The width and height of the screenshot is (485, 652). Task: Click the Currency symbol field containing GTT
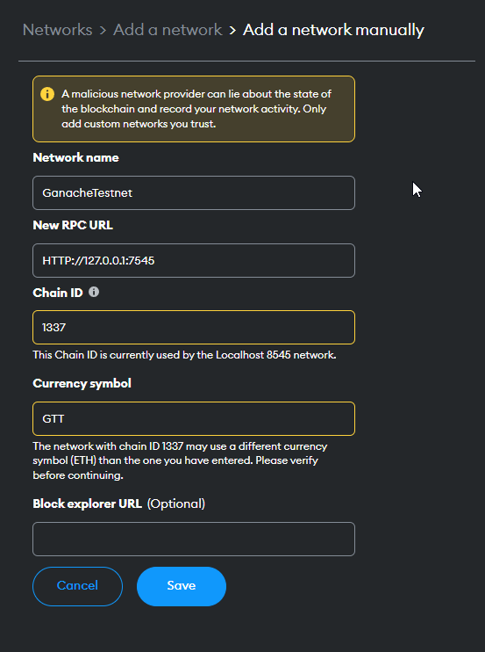pyautogui.click(x=194, y=419)
